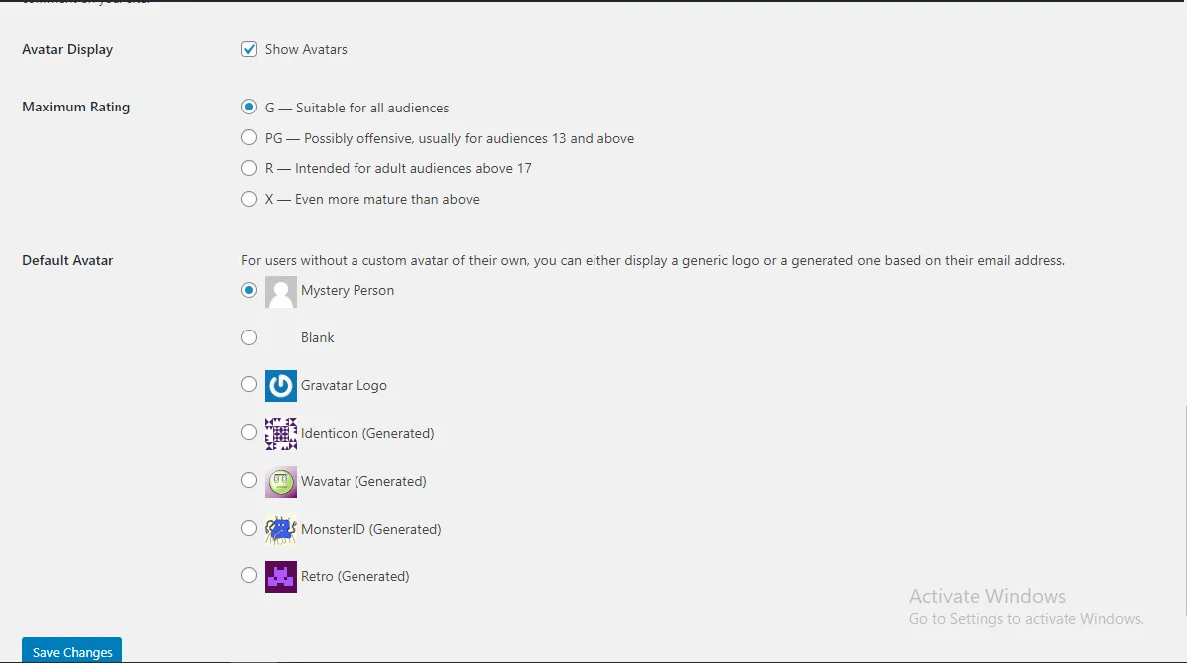Click the Retro purple pixel avatar image
Image resolution: width=1187 pixels, height=663 pixels.
click(281, 577)
